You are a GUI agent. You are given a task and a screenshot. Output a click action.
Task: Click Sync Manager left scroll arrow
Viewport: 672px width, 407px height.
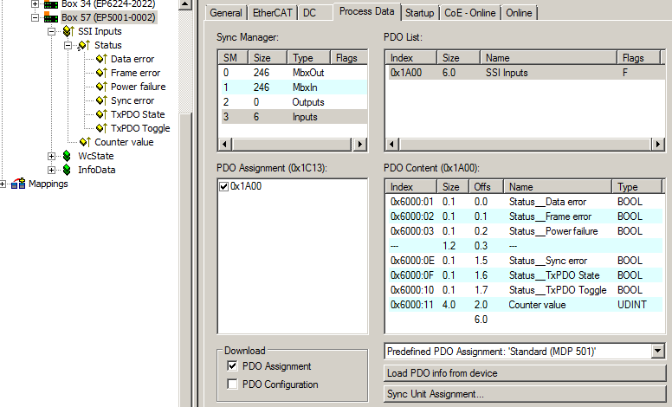pyautogui.click(x=225, y=145)
